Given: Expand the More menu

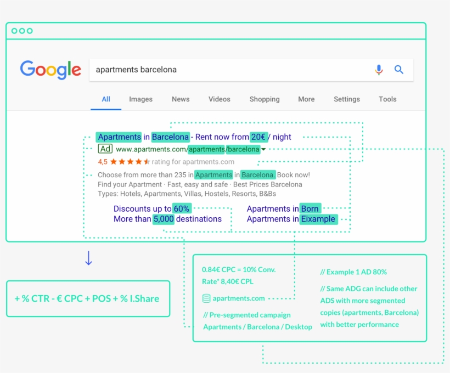Looking at the screenshot, I should 306,99.
